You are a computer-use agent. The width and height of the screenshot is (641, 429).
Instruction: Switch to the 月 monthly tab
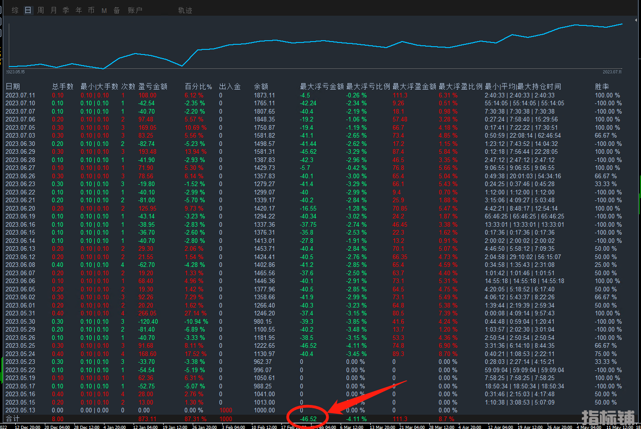[x=54, y=10]
